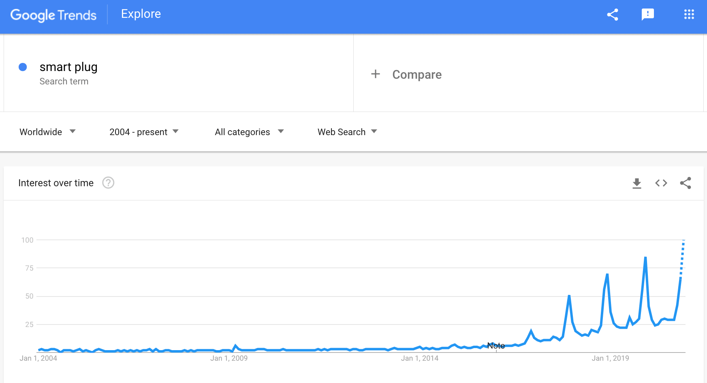
Task: Go to the Google Trends home logo
Action: (x=53, y=15)
